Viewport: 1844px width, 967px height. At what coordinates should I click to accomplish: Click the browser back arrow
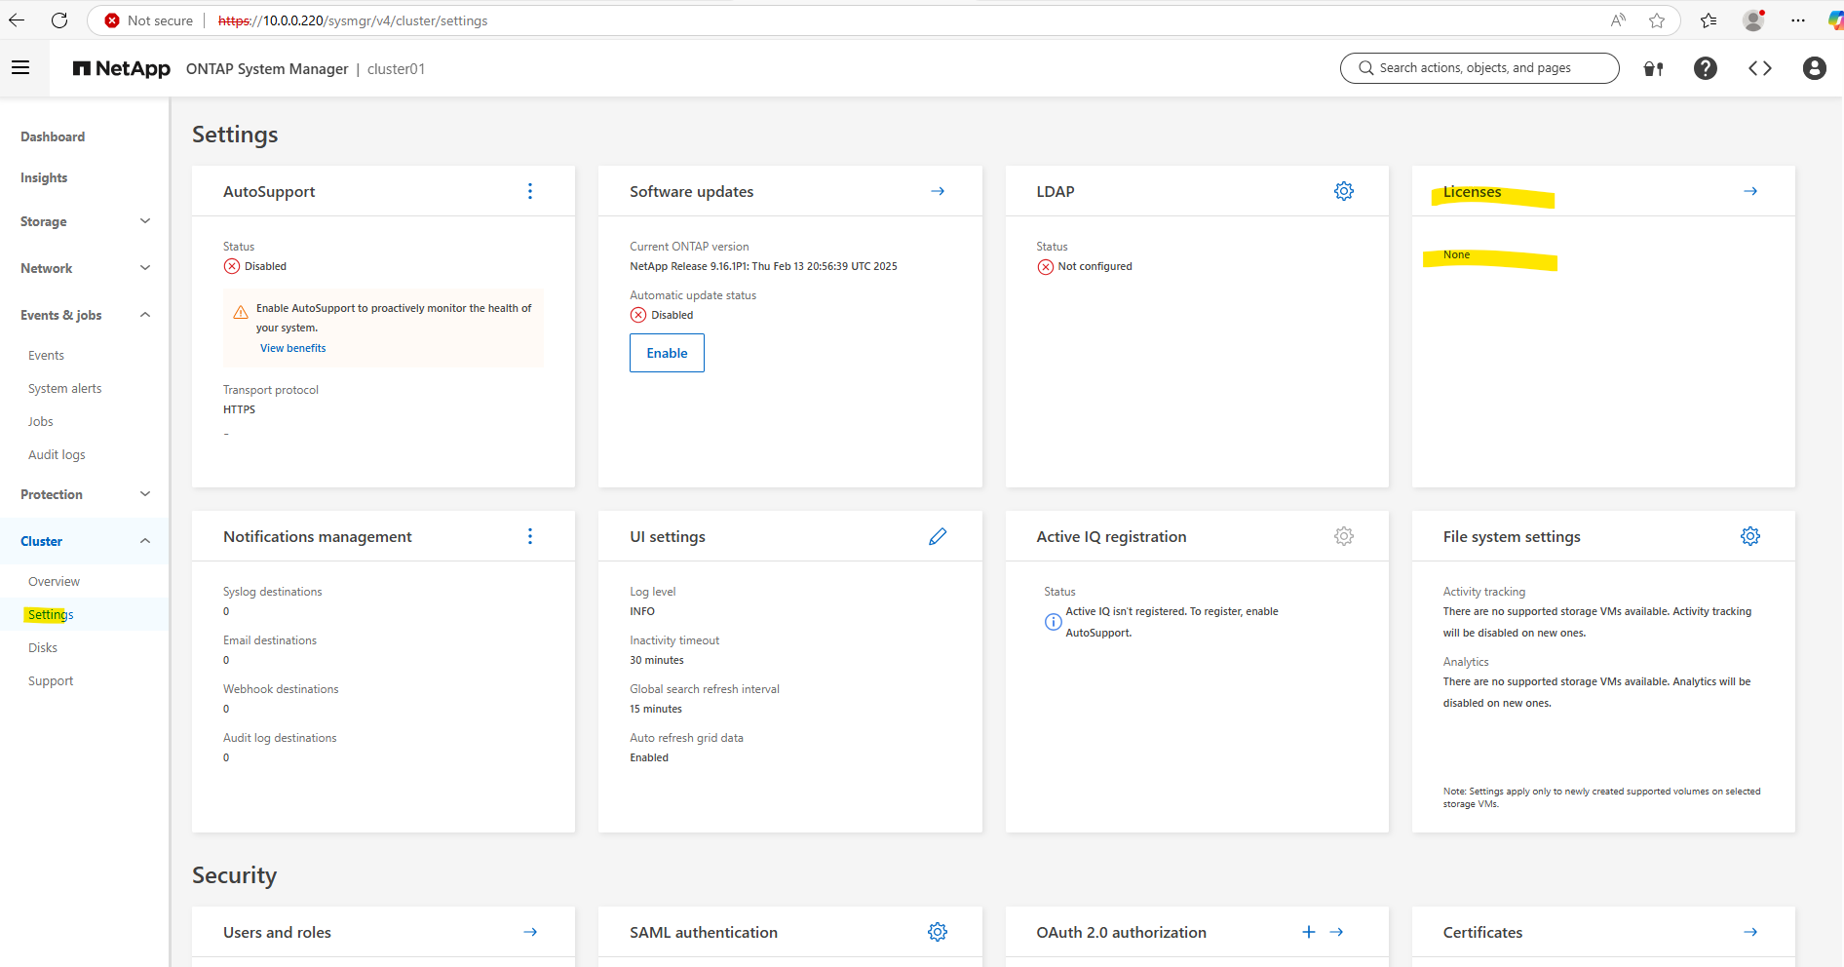17,20
